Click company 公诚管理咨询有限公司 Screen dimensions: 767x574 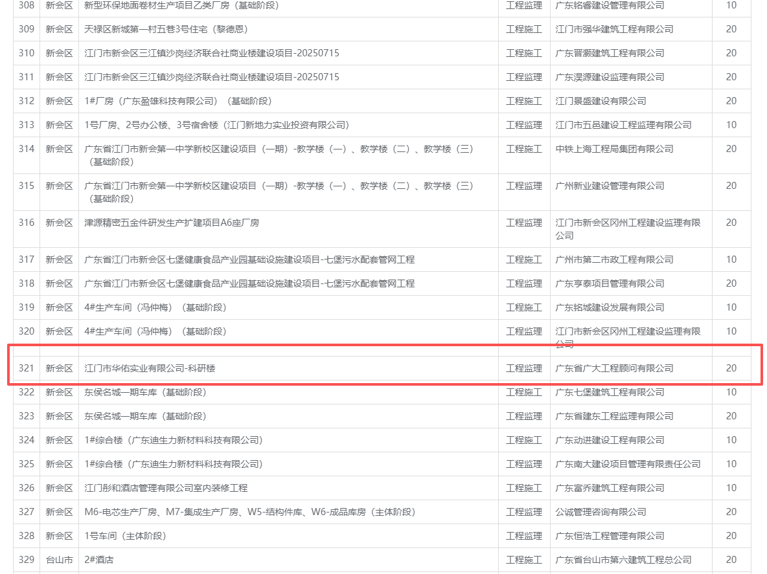[601, 512]
